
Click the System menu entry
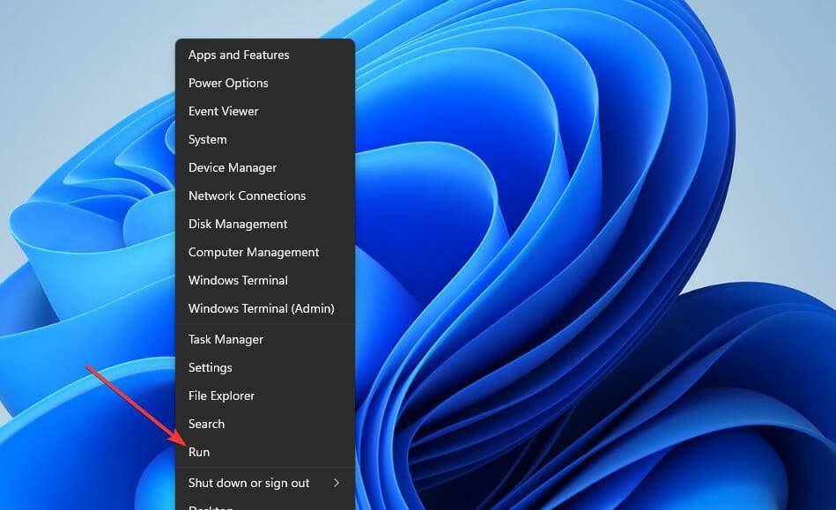[208, 139]
